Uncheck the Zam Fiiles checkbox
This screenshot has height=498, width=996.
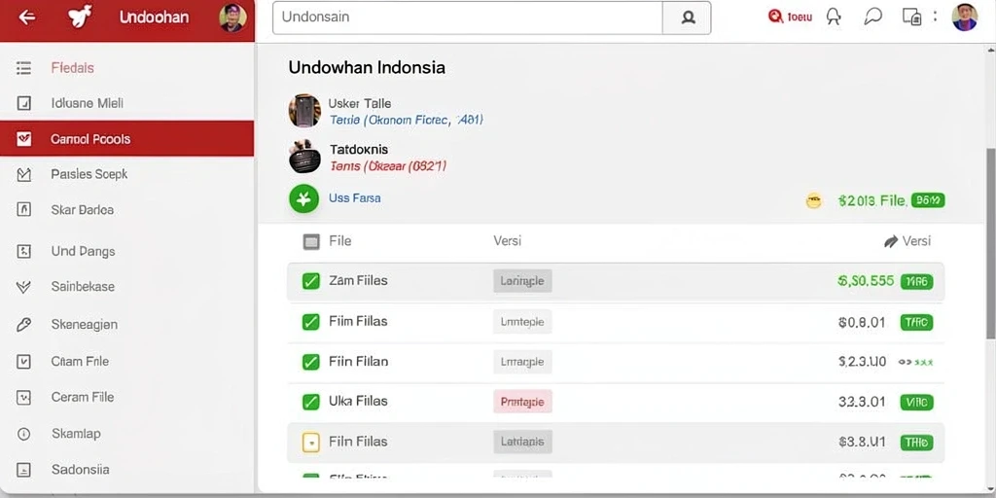tap(310, 281)
